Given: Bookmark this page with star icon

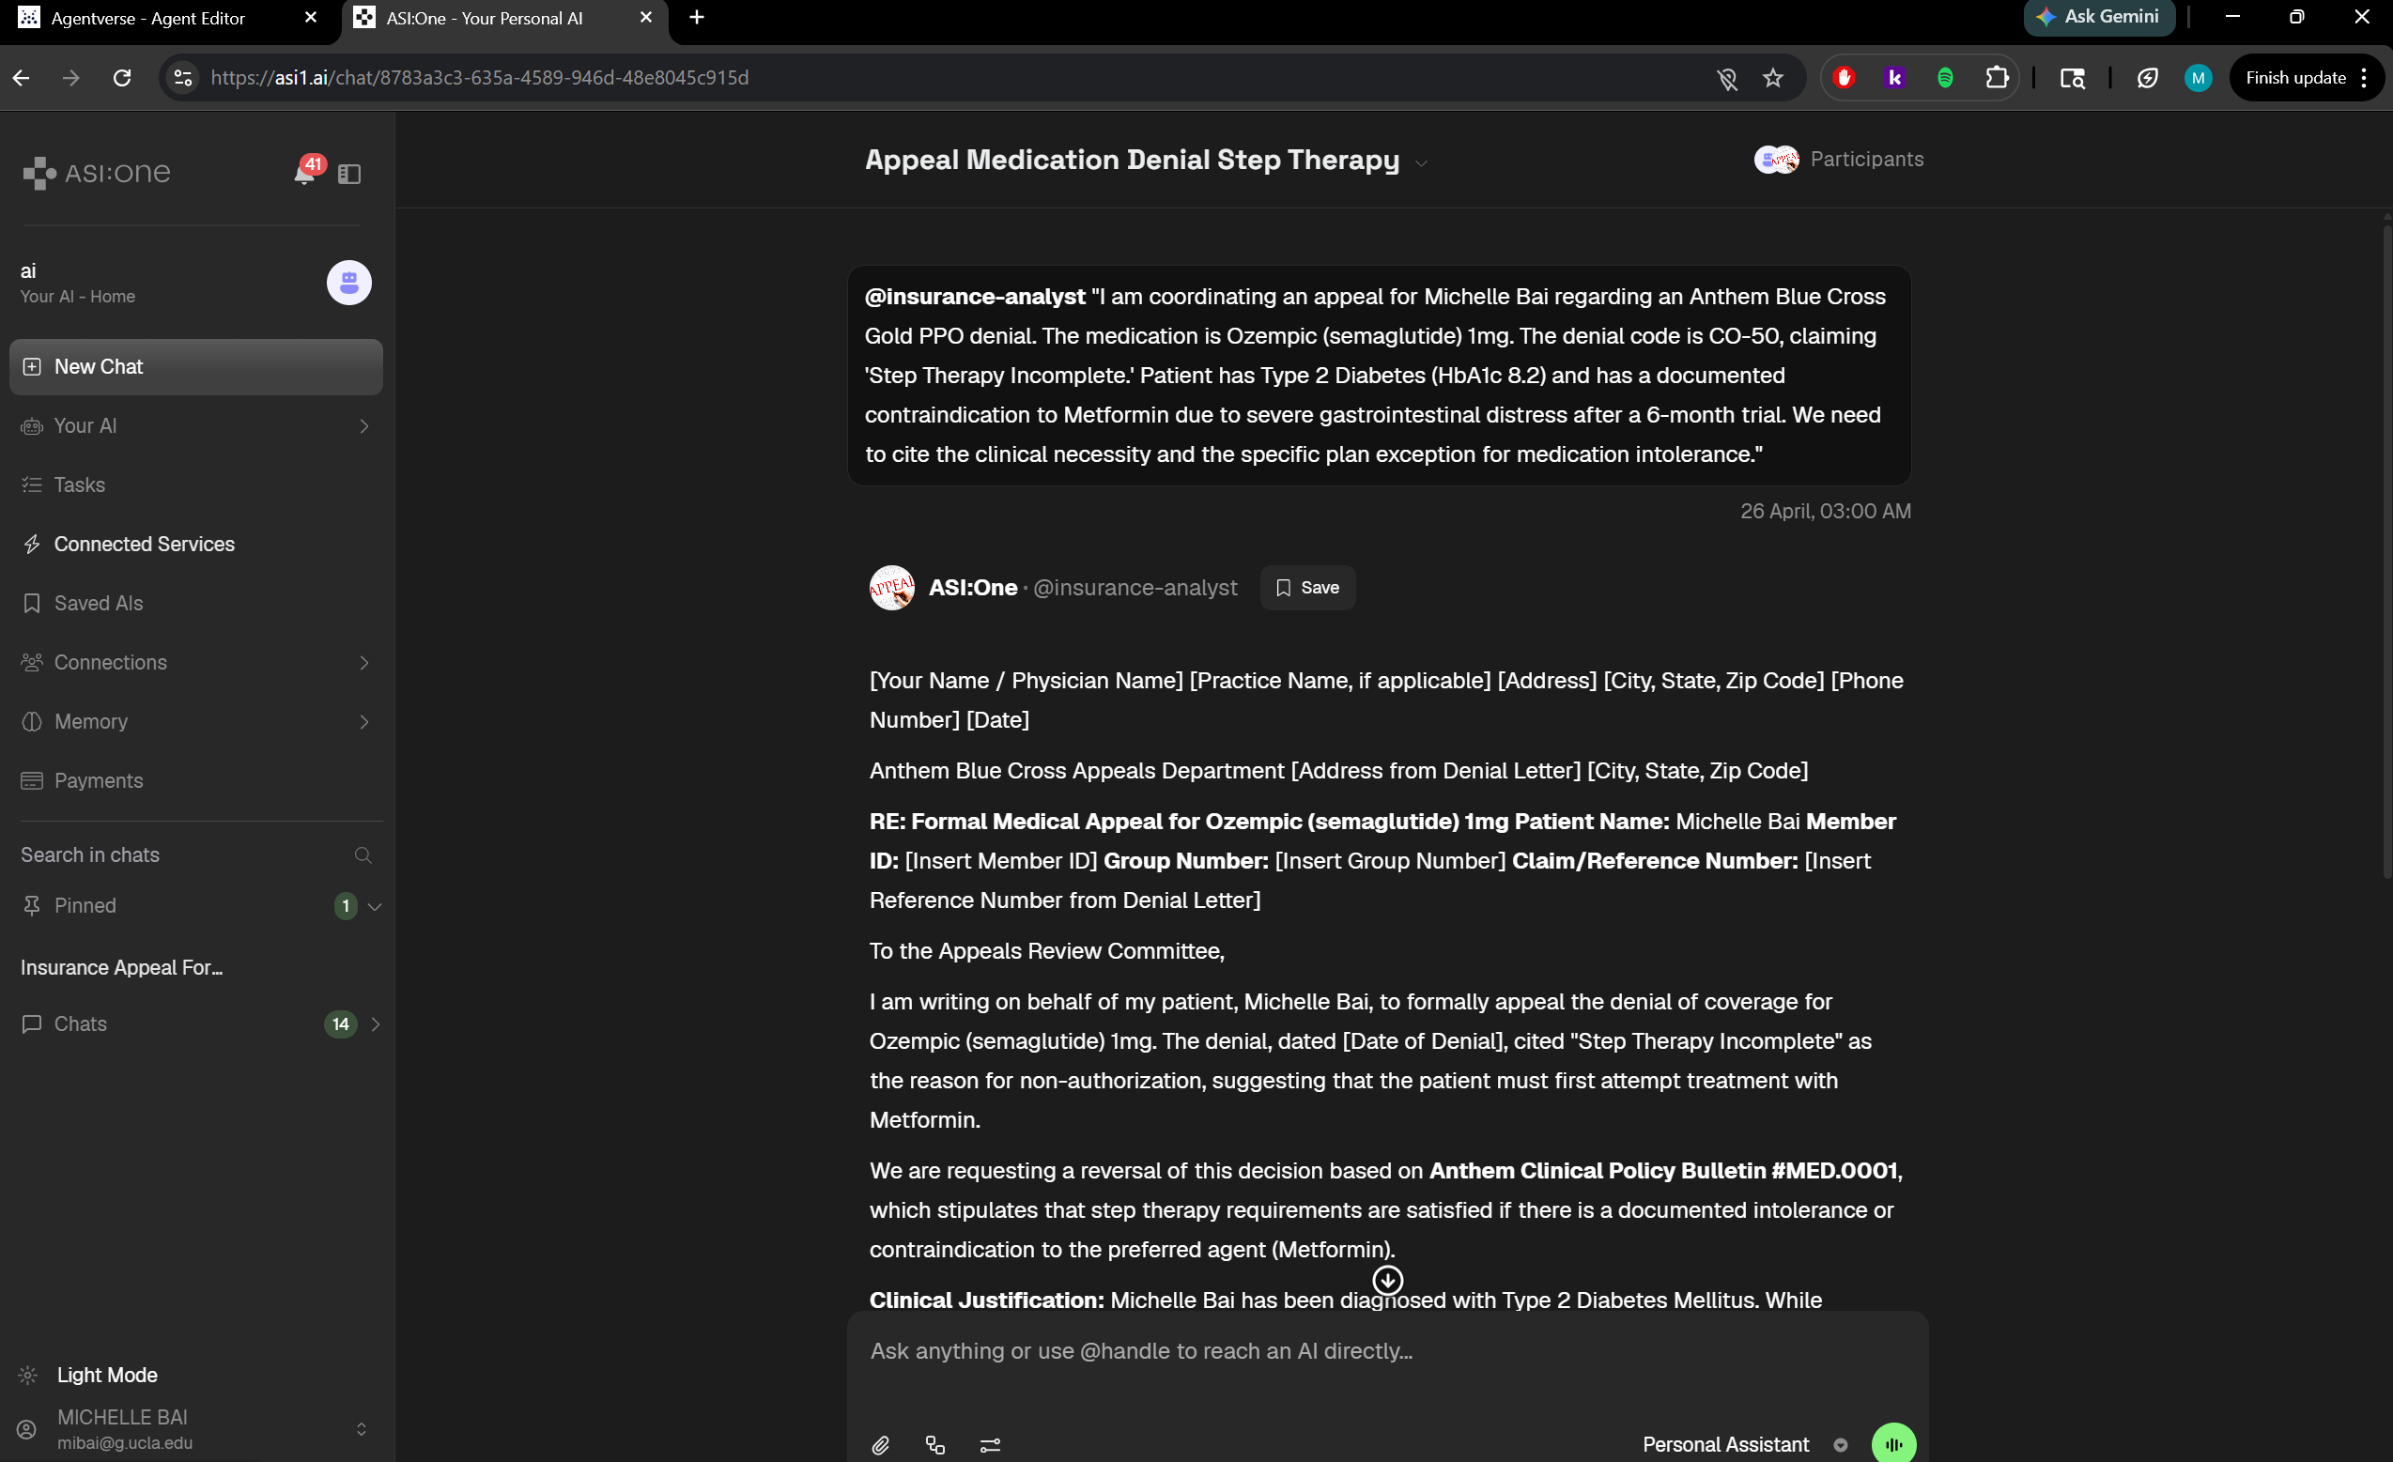Looking at the screenshot, I should pos(1772,78).
